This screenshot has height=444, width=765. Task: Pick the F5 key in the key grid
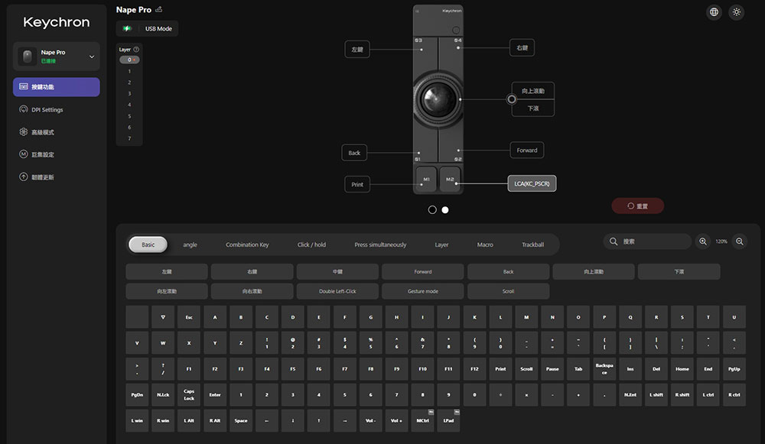click(293, 369)
